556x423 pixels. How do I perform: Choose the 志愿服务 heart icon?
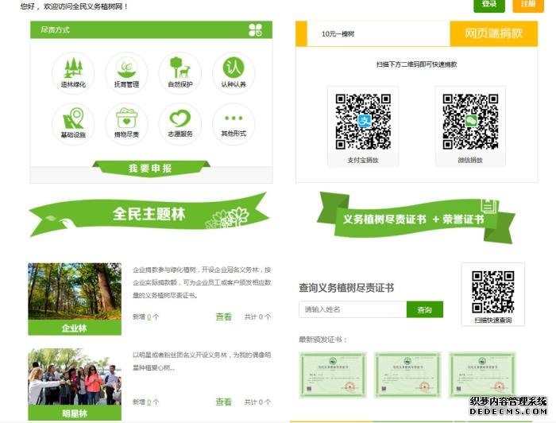click(x=180, y=124)
